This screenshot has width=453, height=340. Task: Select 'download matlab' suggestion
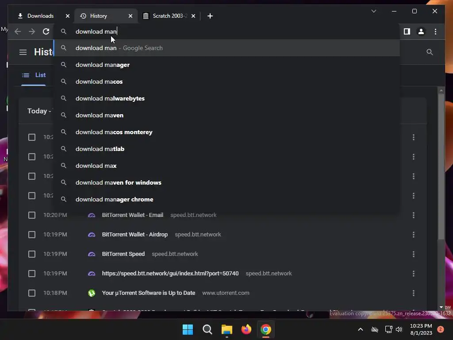tap(227, 149)
